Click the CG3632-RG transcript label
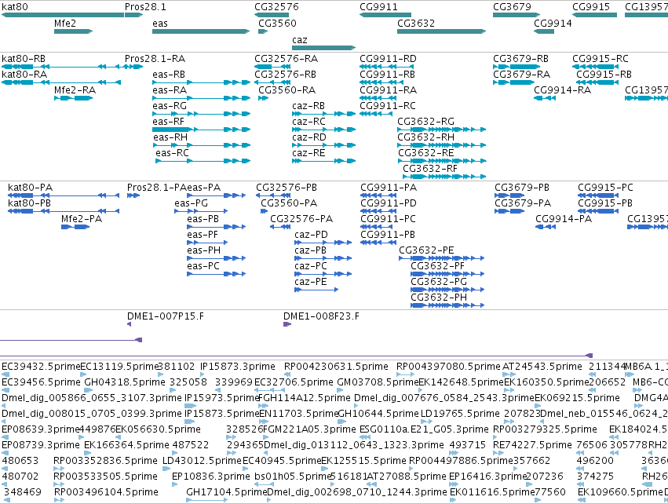Image resolution: width=668 pixels, height=504 pixels. (x=425, y=122)
